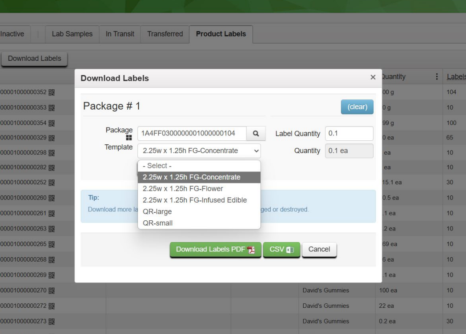Screen dimensions: 466x334
Task: Select 2.25w x 1.25h FG-Flower template
Action: (199, 189)
